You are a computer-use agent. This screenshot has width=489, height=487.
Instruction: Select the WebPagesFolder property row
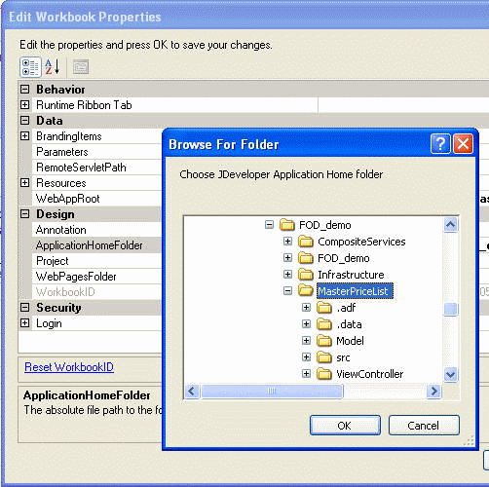point(96,277)
